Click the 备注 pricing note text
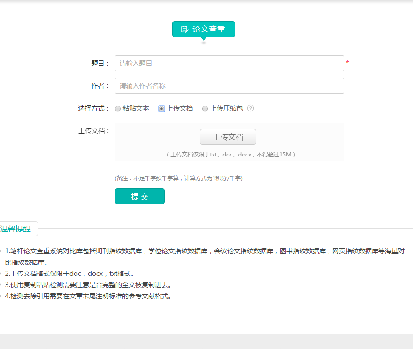The image size is (413, 349). click(178, 178)
